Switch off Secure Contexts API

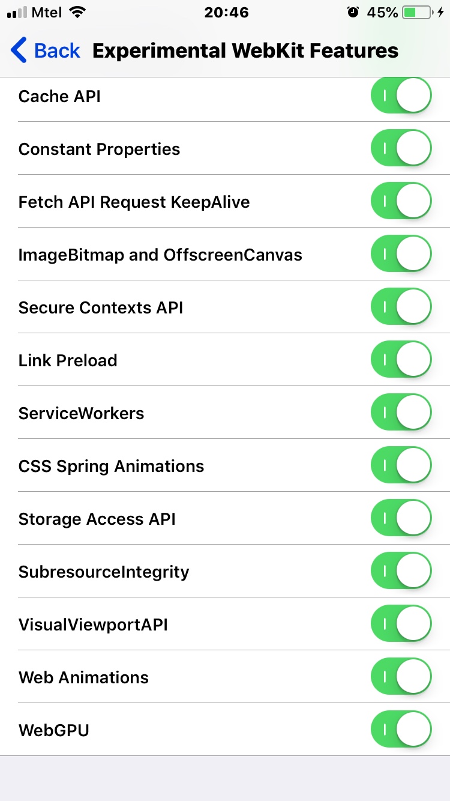click(401, 307)
